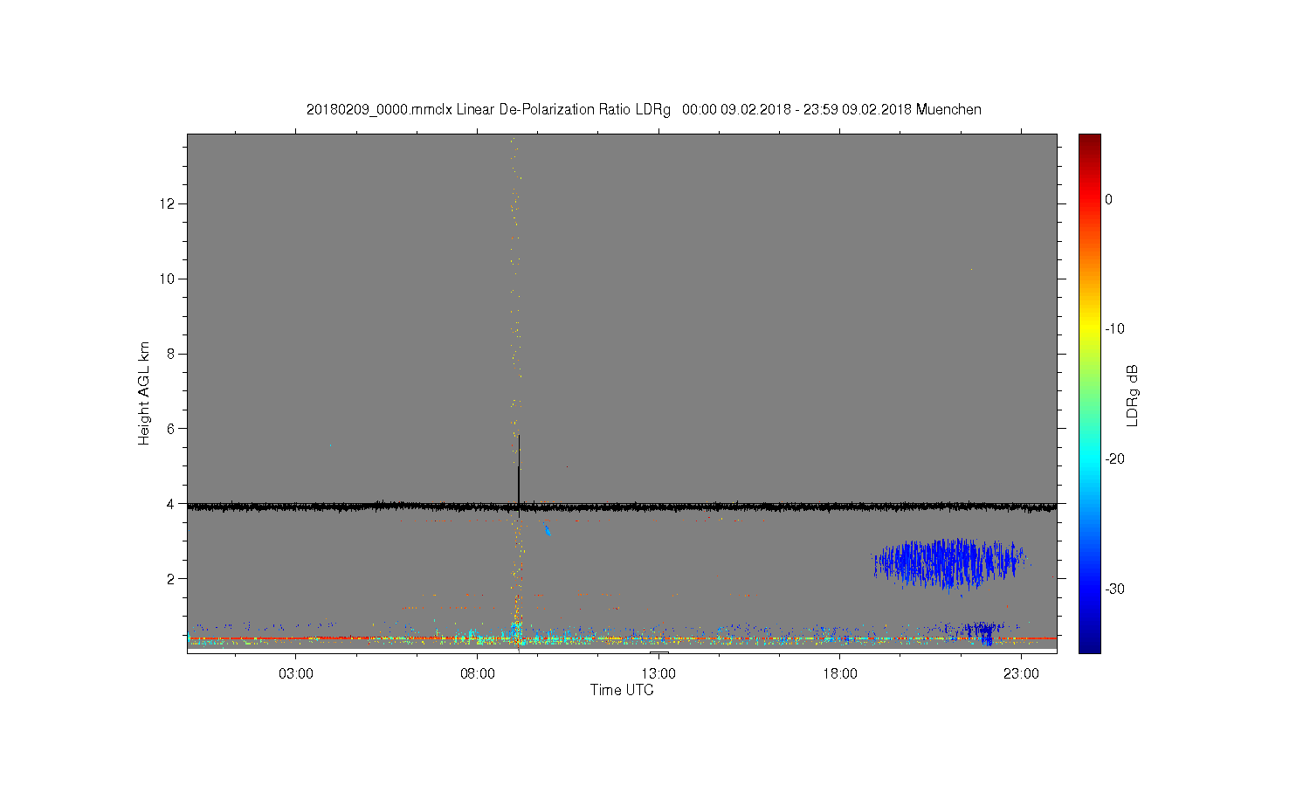Click the 18:00 time tick label
The height and width of the screenshot is (786, 1310).
coord(840,674)
